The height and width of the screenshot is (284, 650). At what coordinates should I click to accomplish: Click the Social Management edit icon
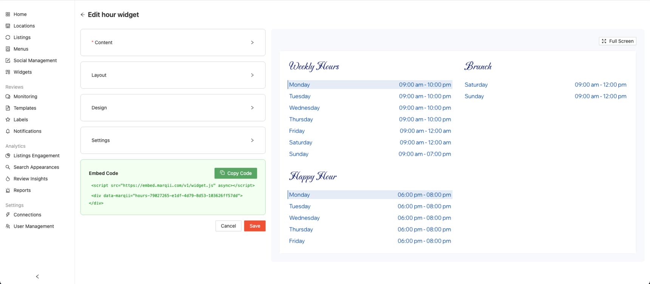click(x=8, y=60)
